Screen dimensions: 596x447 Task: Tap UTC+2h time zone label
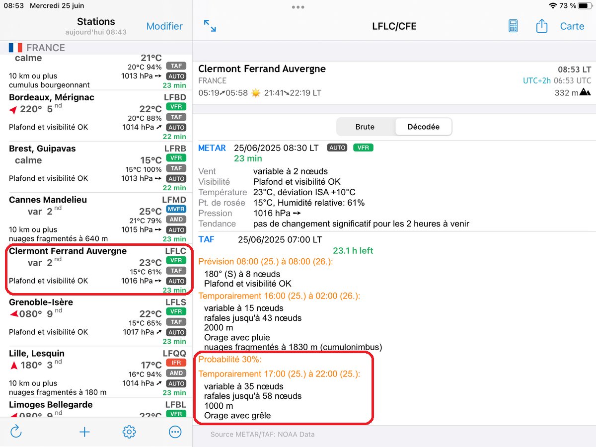[x=537, y=80]
